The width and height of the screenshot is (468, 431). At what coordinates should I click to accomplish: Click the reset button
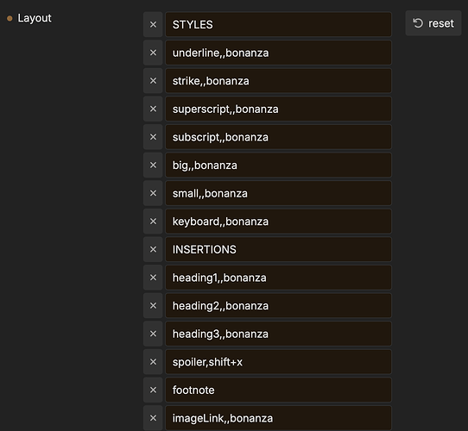(x=433, y=23)
